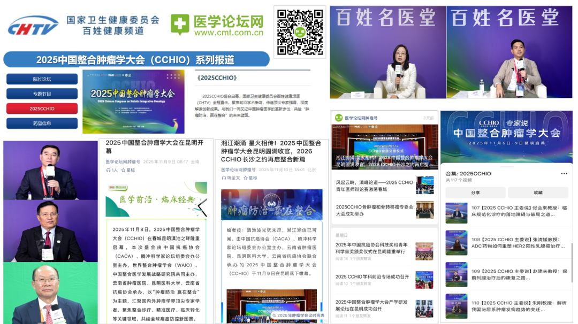
Task: Open 医学论坛网肿瘤号 link under 湘江潮涌 title
Action: click(x=238, y=169)
